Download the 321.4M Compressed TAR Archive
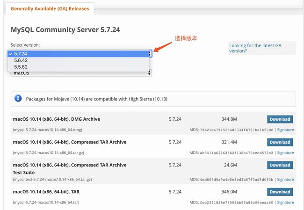The width and height of the screenshot is (304, 210). [x=280, y=142]
